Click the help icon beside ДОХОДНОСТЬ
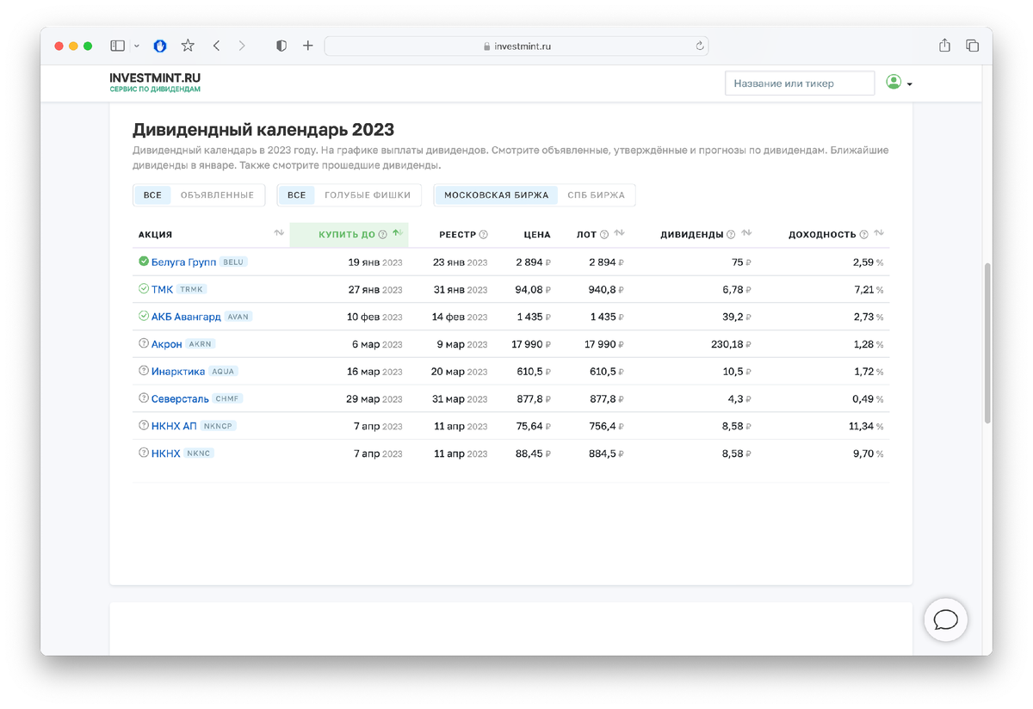The width and height of the screenshot is (1033, 709). pyautogui.click(x=863, y=234)
